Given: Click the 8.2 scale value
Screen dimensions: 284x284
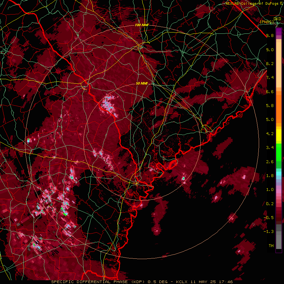Looking at the screenshot, I should pyautogui.click(x=270, y=63).
